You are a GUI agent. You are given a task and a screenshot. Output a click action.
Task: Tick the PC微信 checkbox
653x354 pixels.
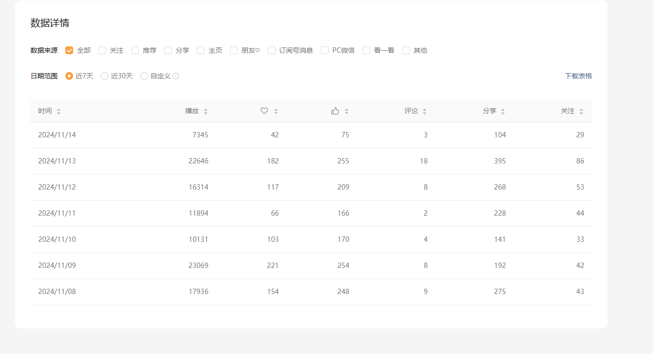click(x=325, y=50)
